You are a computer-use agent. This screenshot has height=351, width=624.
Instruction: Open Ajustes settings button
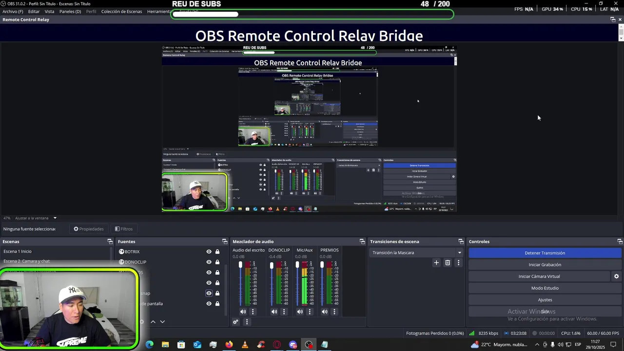coord(545,300)
